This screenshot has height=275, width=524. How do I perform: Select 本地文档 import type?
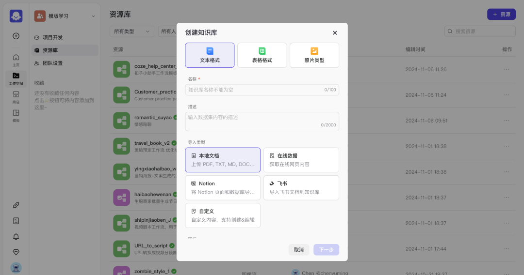click(x=223, y=160)
